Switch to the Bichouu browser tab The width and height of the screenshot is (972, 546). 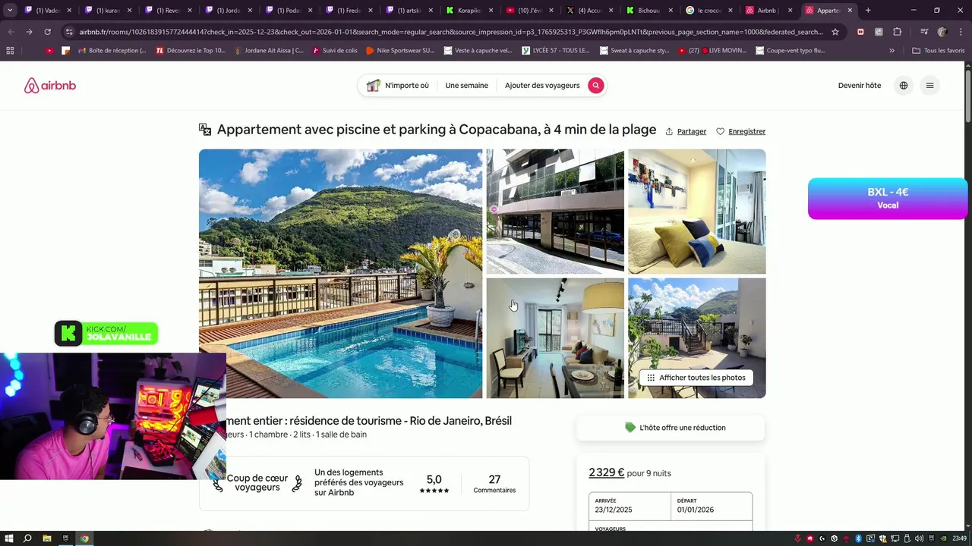649,11
